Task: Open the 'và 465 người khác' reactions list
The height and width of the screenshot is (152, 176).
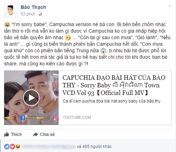Action: 94,146
